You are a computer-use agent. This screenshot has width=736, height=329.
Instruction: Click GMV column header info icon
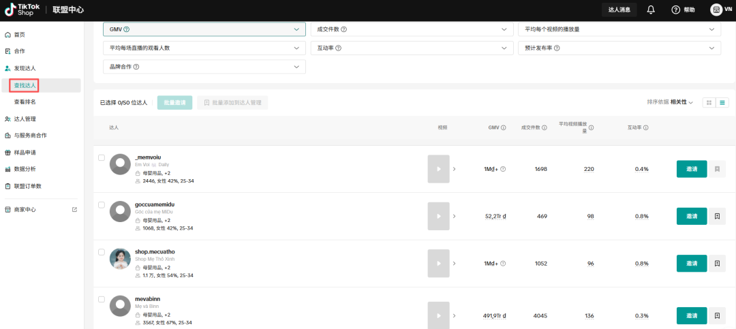click(x=503, y=127)
